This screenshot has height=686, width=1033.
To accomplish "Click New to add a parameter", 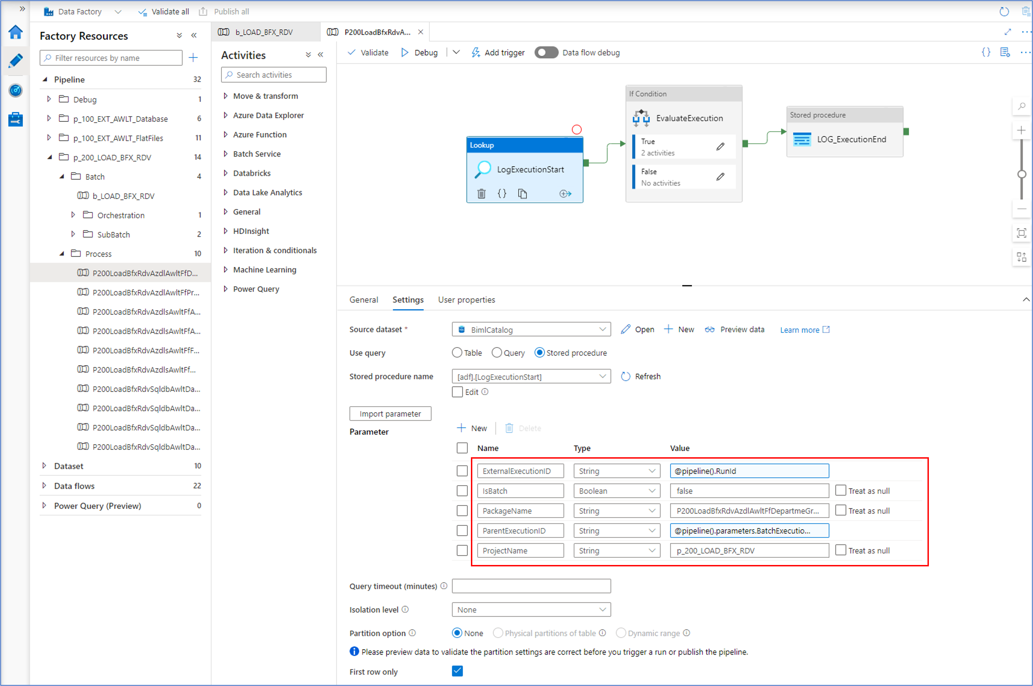I will 472,428.
